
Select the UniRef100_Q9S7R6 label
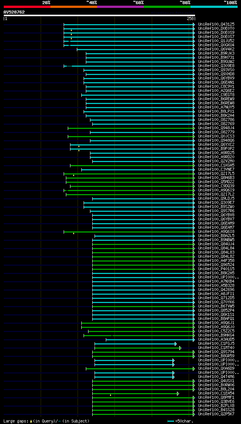coord(216,211)
